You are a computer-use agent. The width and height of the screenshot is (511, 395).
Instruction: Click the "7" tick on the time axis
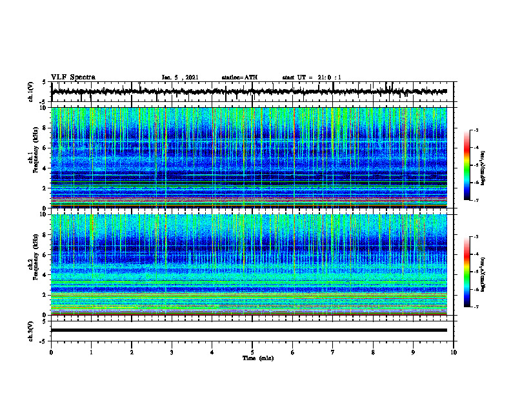pos(333,352)
